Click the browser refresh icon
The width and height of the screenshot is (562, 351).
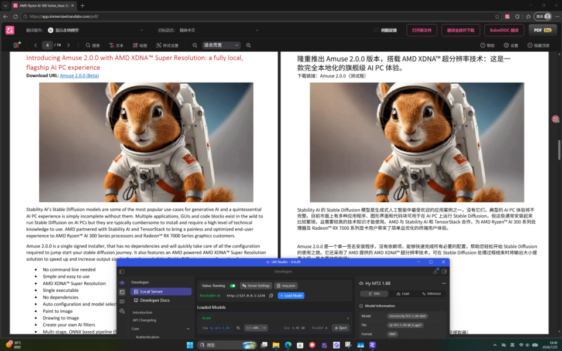15,16
